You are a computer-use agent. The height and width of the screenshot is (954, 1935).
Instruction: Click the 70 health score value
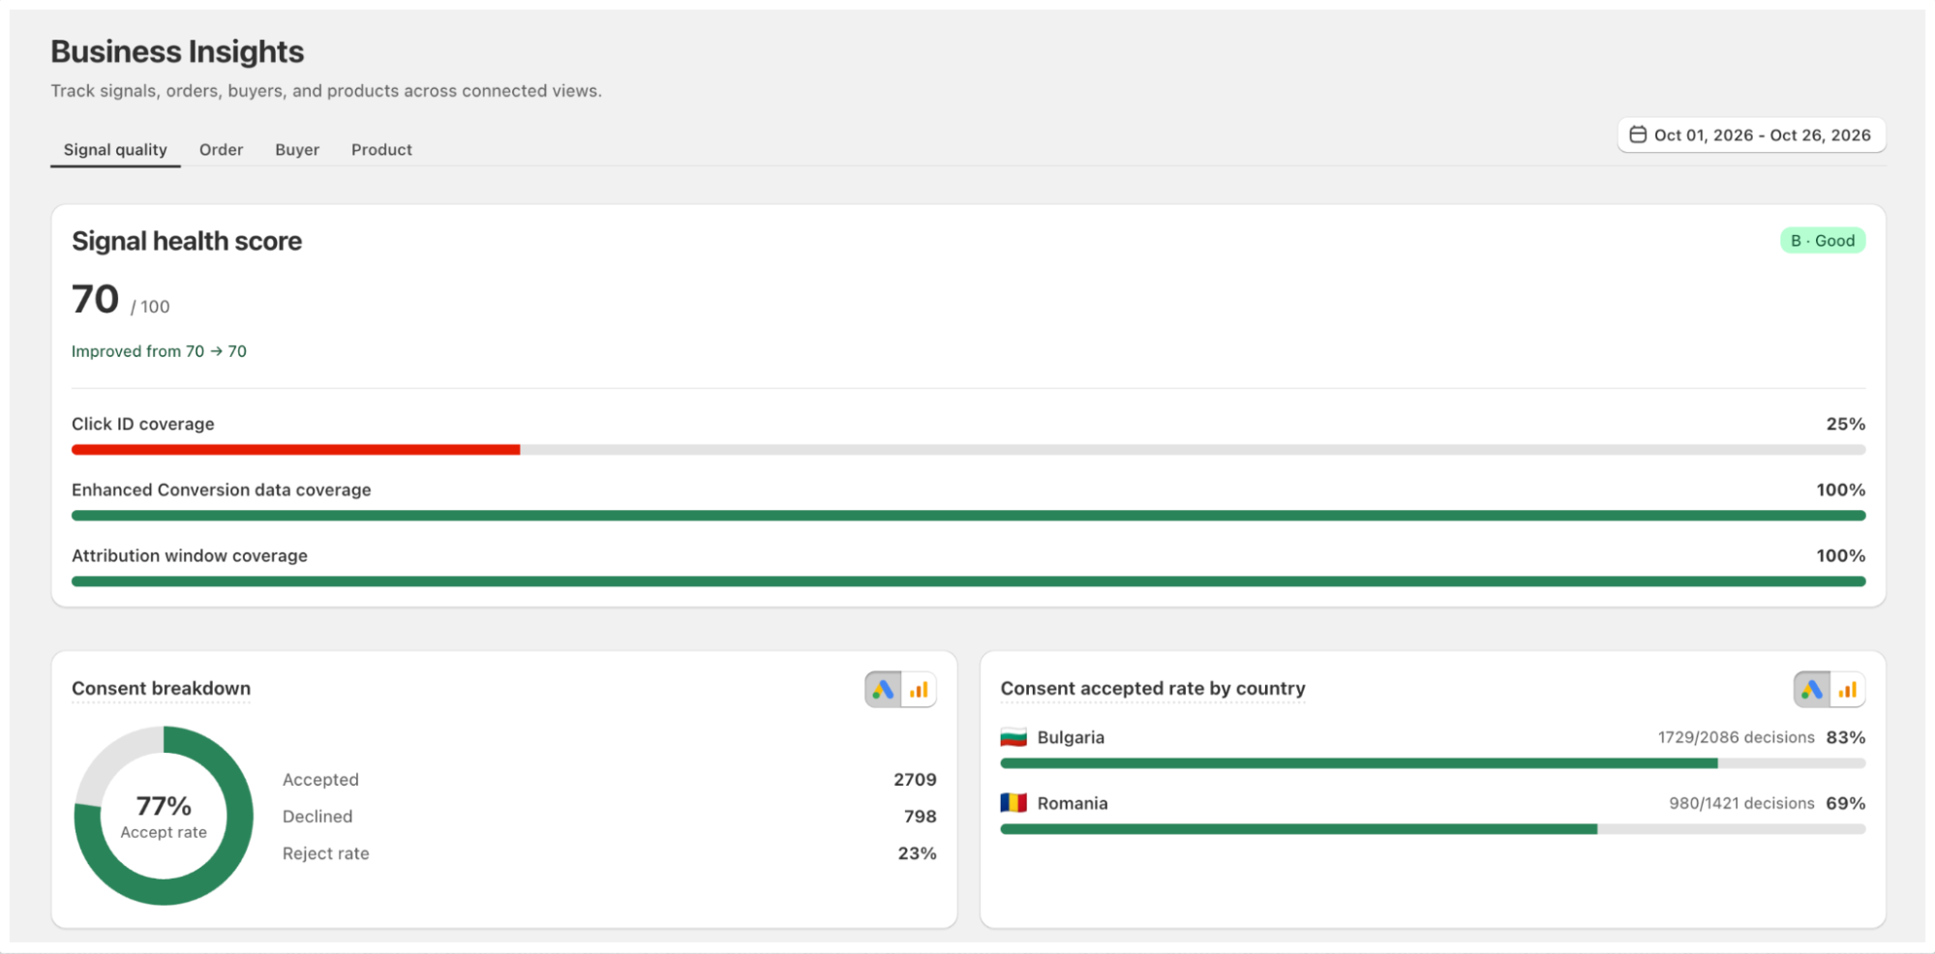(x=95, y=299)
